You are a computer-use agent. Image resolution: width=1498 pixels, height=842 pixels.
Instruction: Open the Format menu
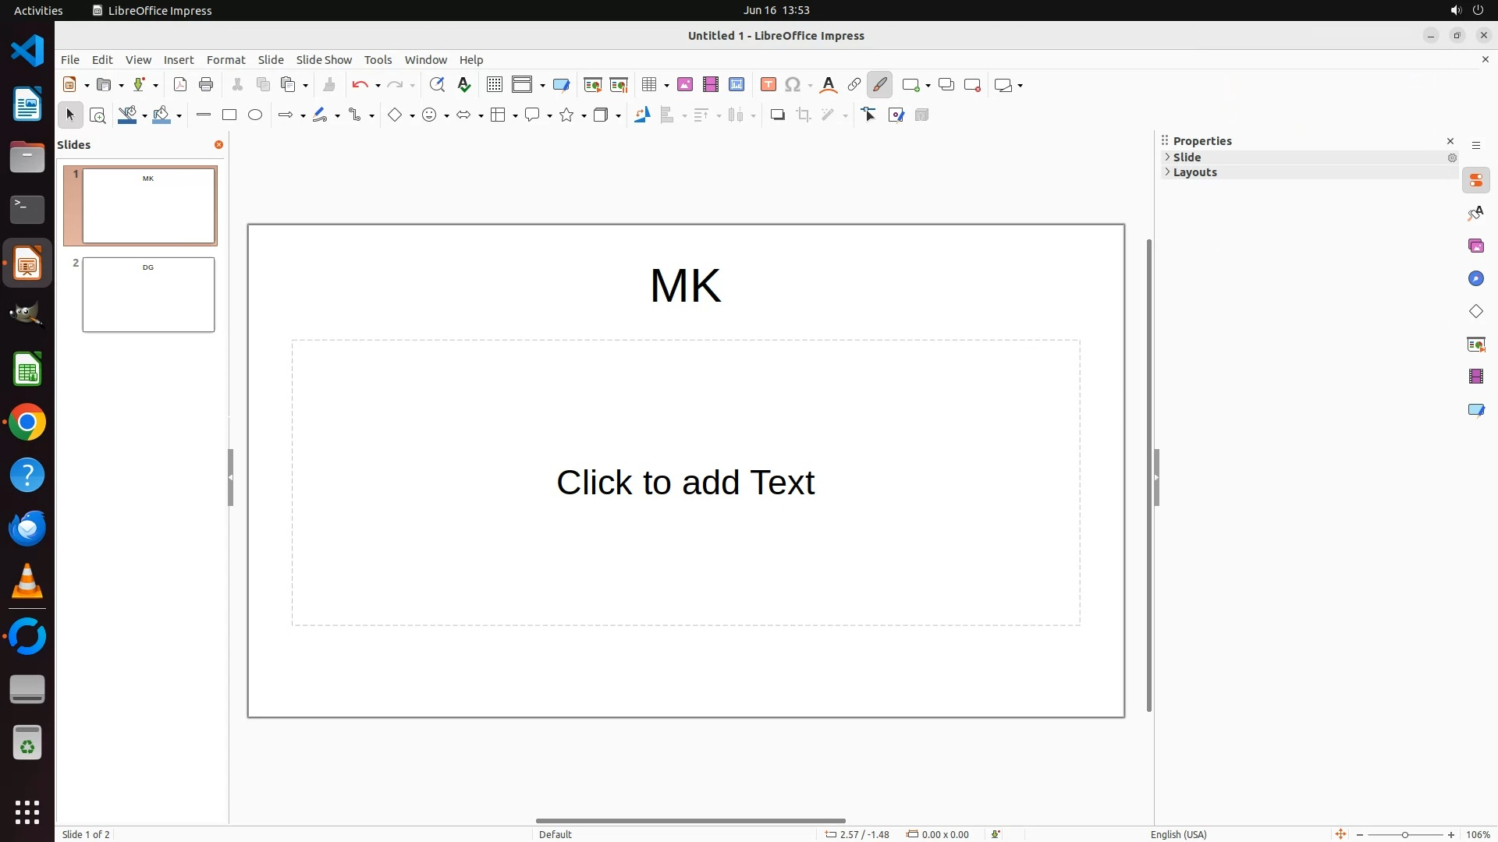[225, 60]
